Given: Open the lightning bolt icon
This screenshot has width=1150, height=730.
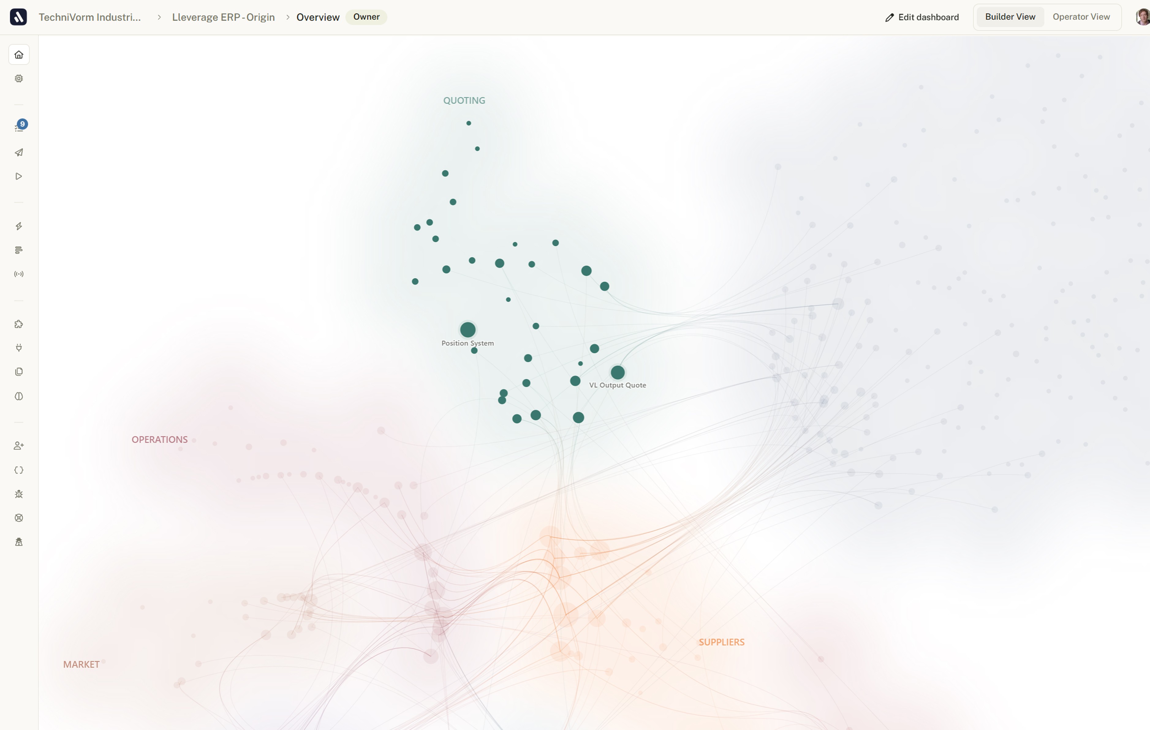Looking at the screenshot, I should click(x=19, y=226).
